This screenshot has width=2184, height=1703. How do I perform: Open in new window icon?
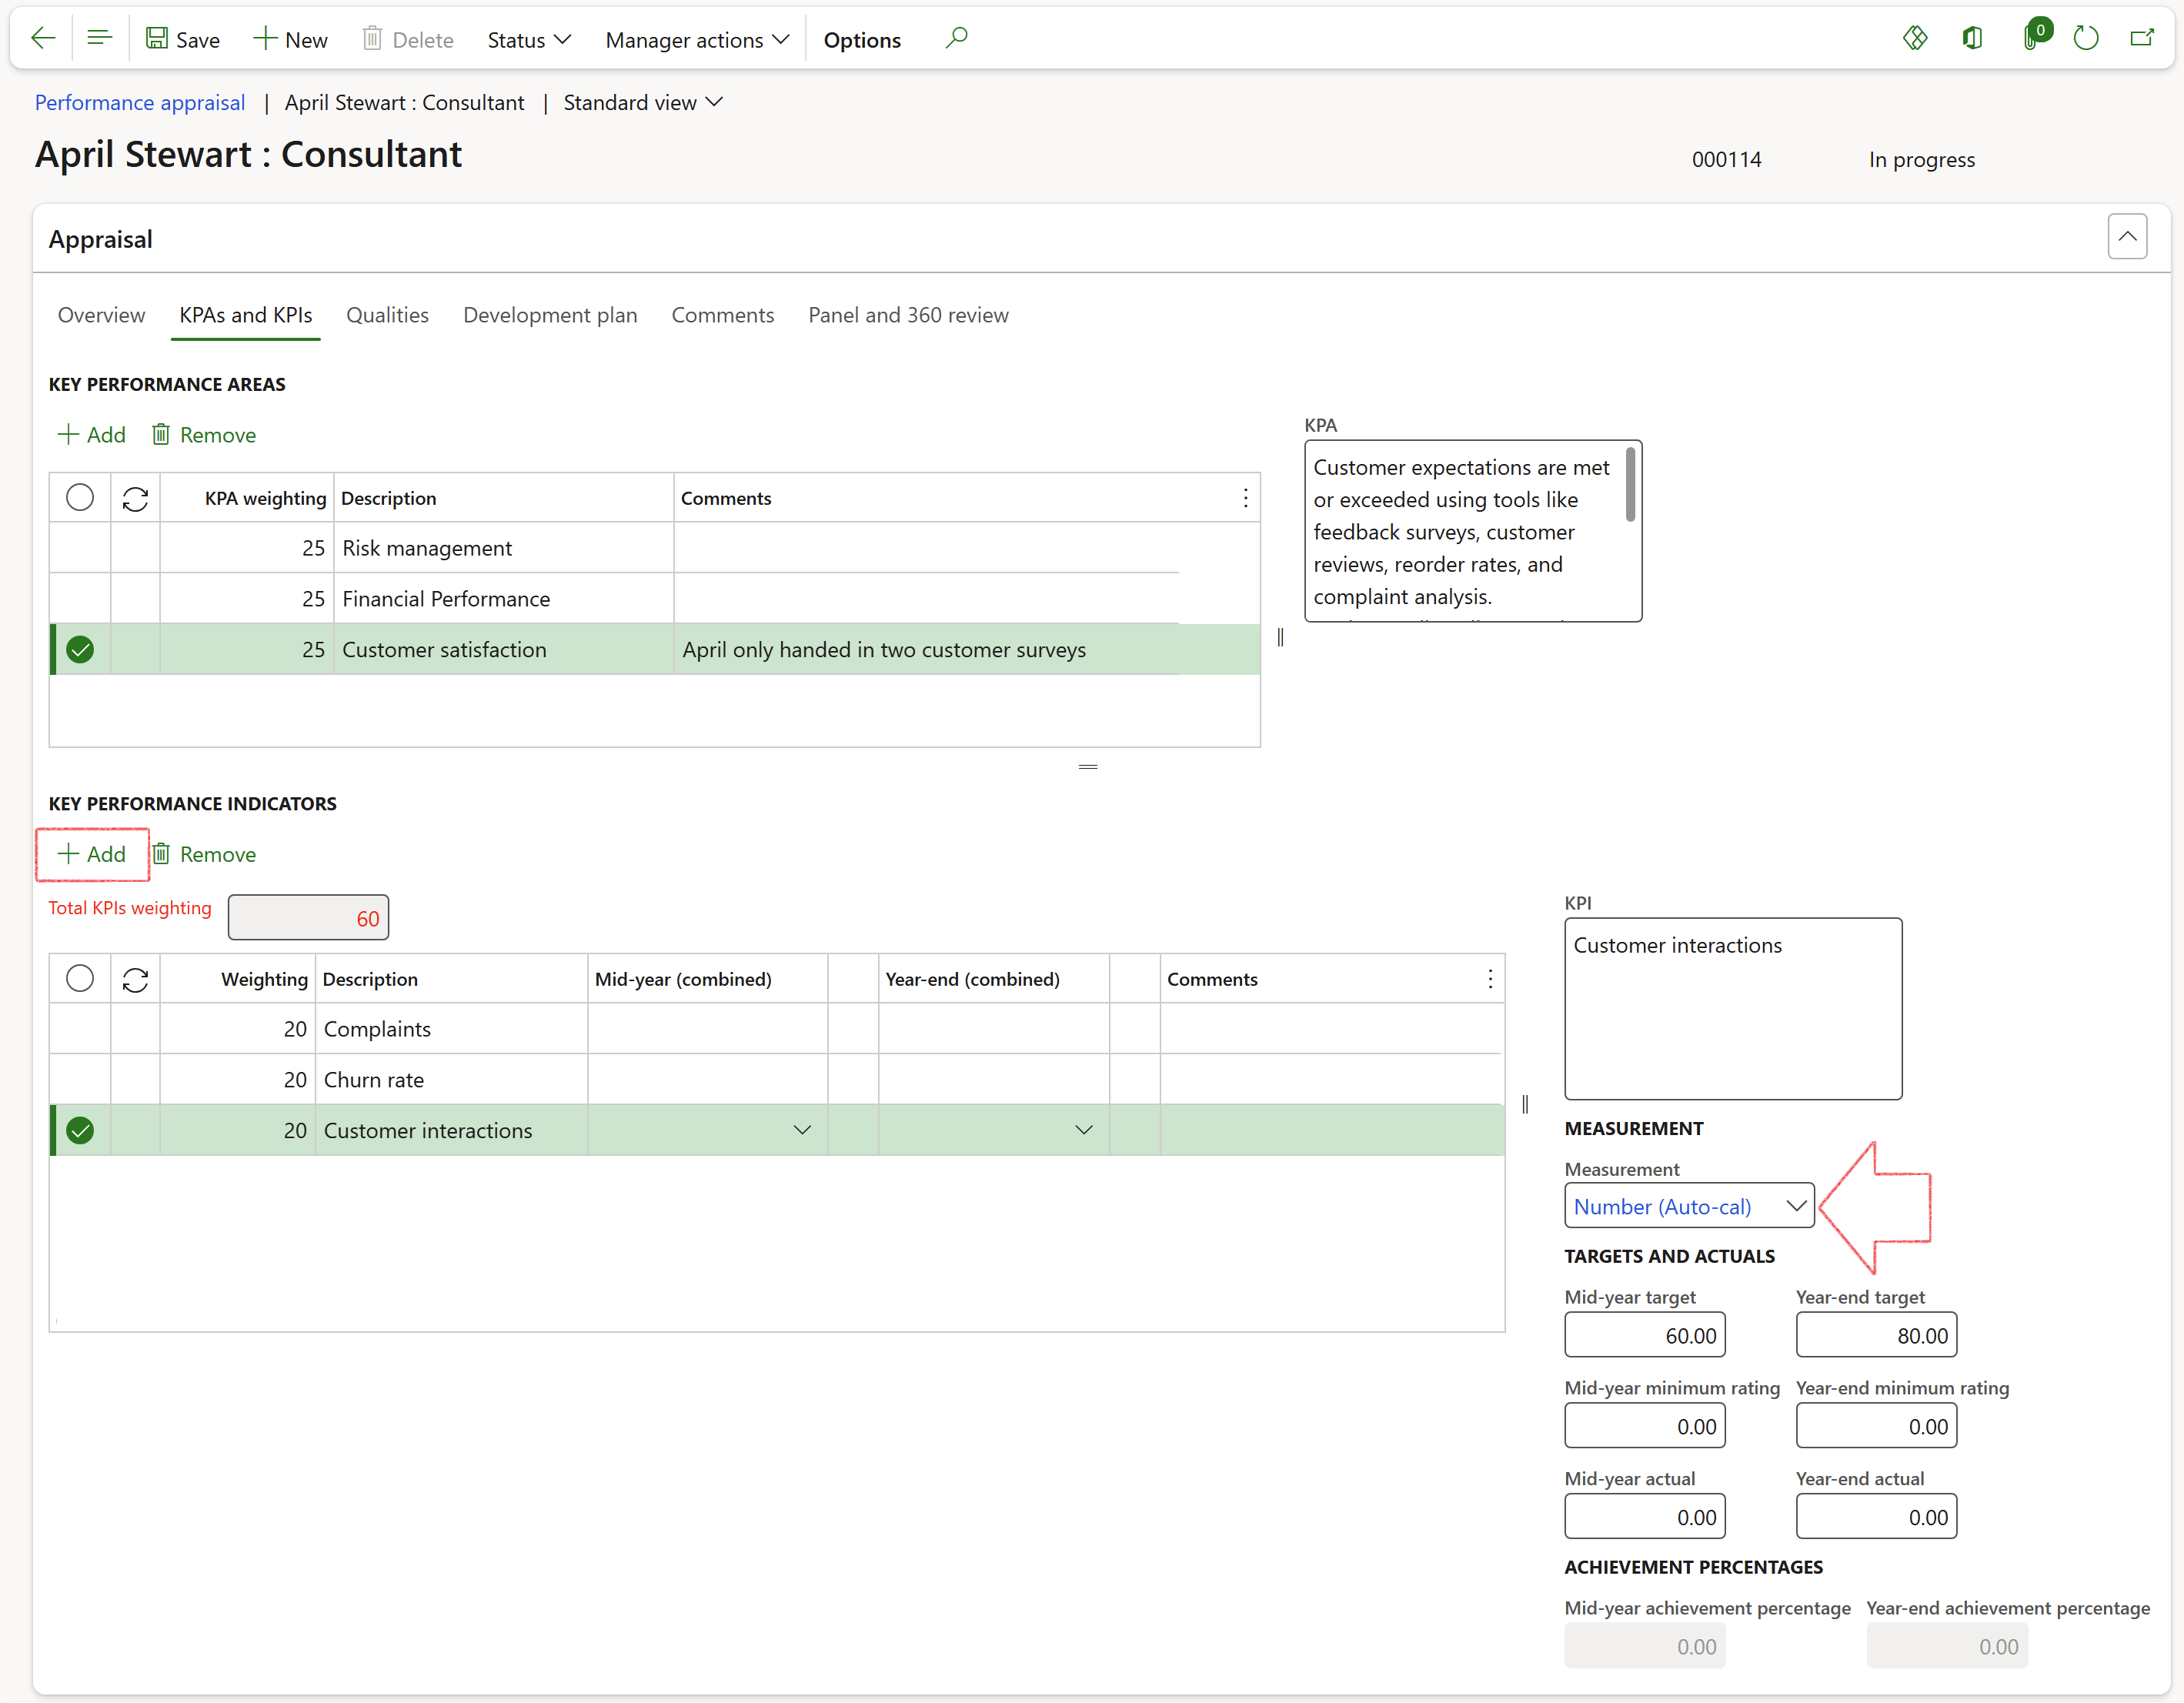click(x=2141, y=39)
